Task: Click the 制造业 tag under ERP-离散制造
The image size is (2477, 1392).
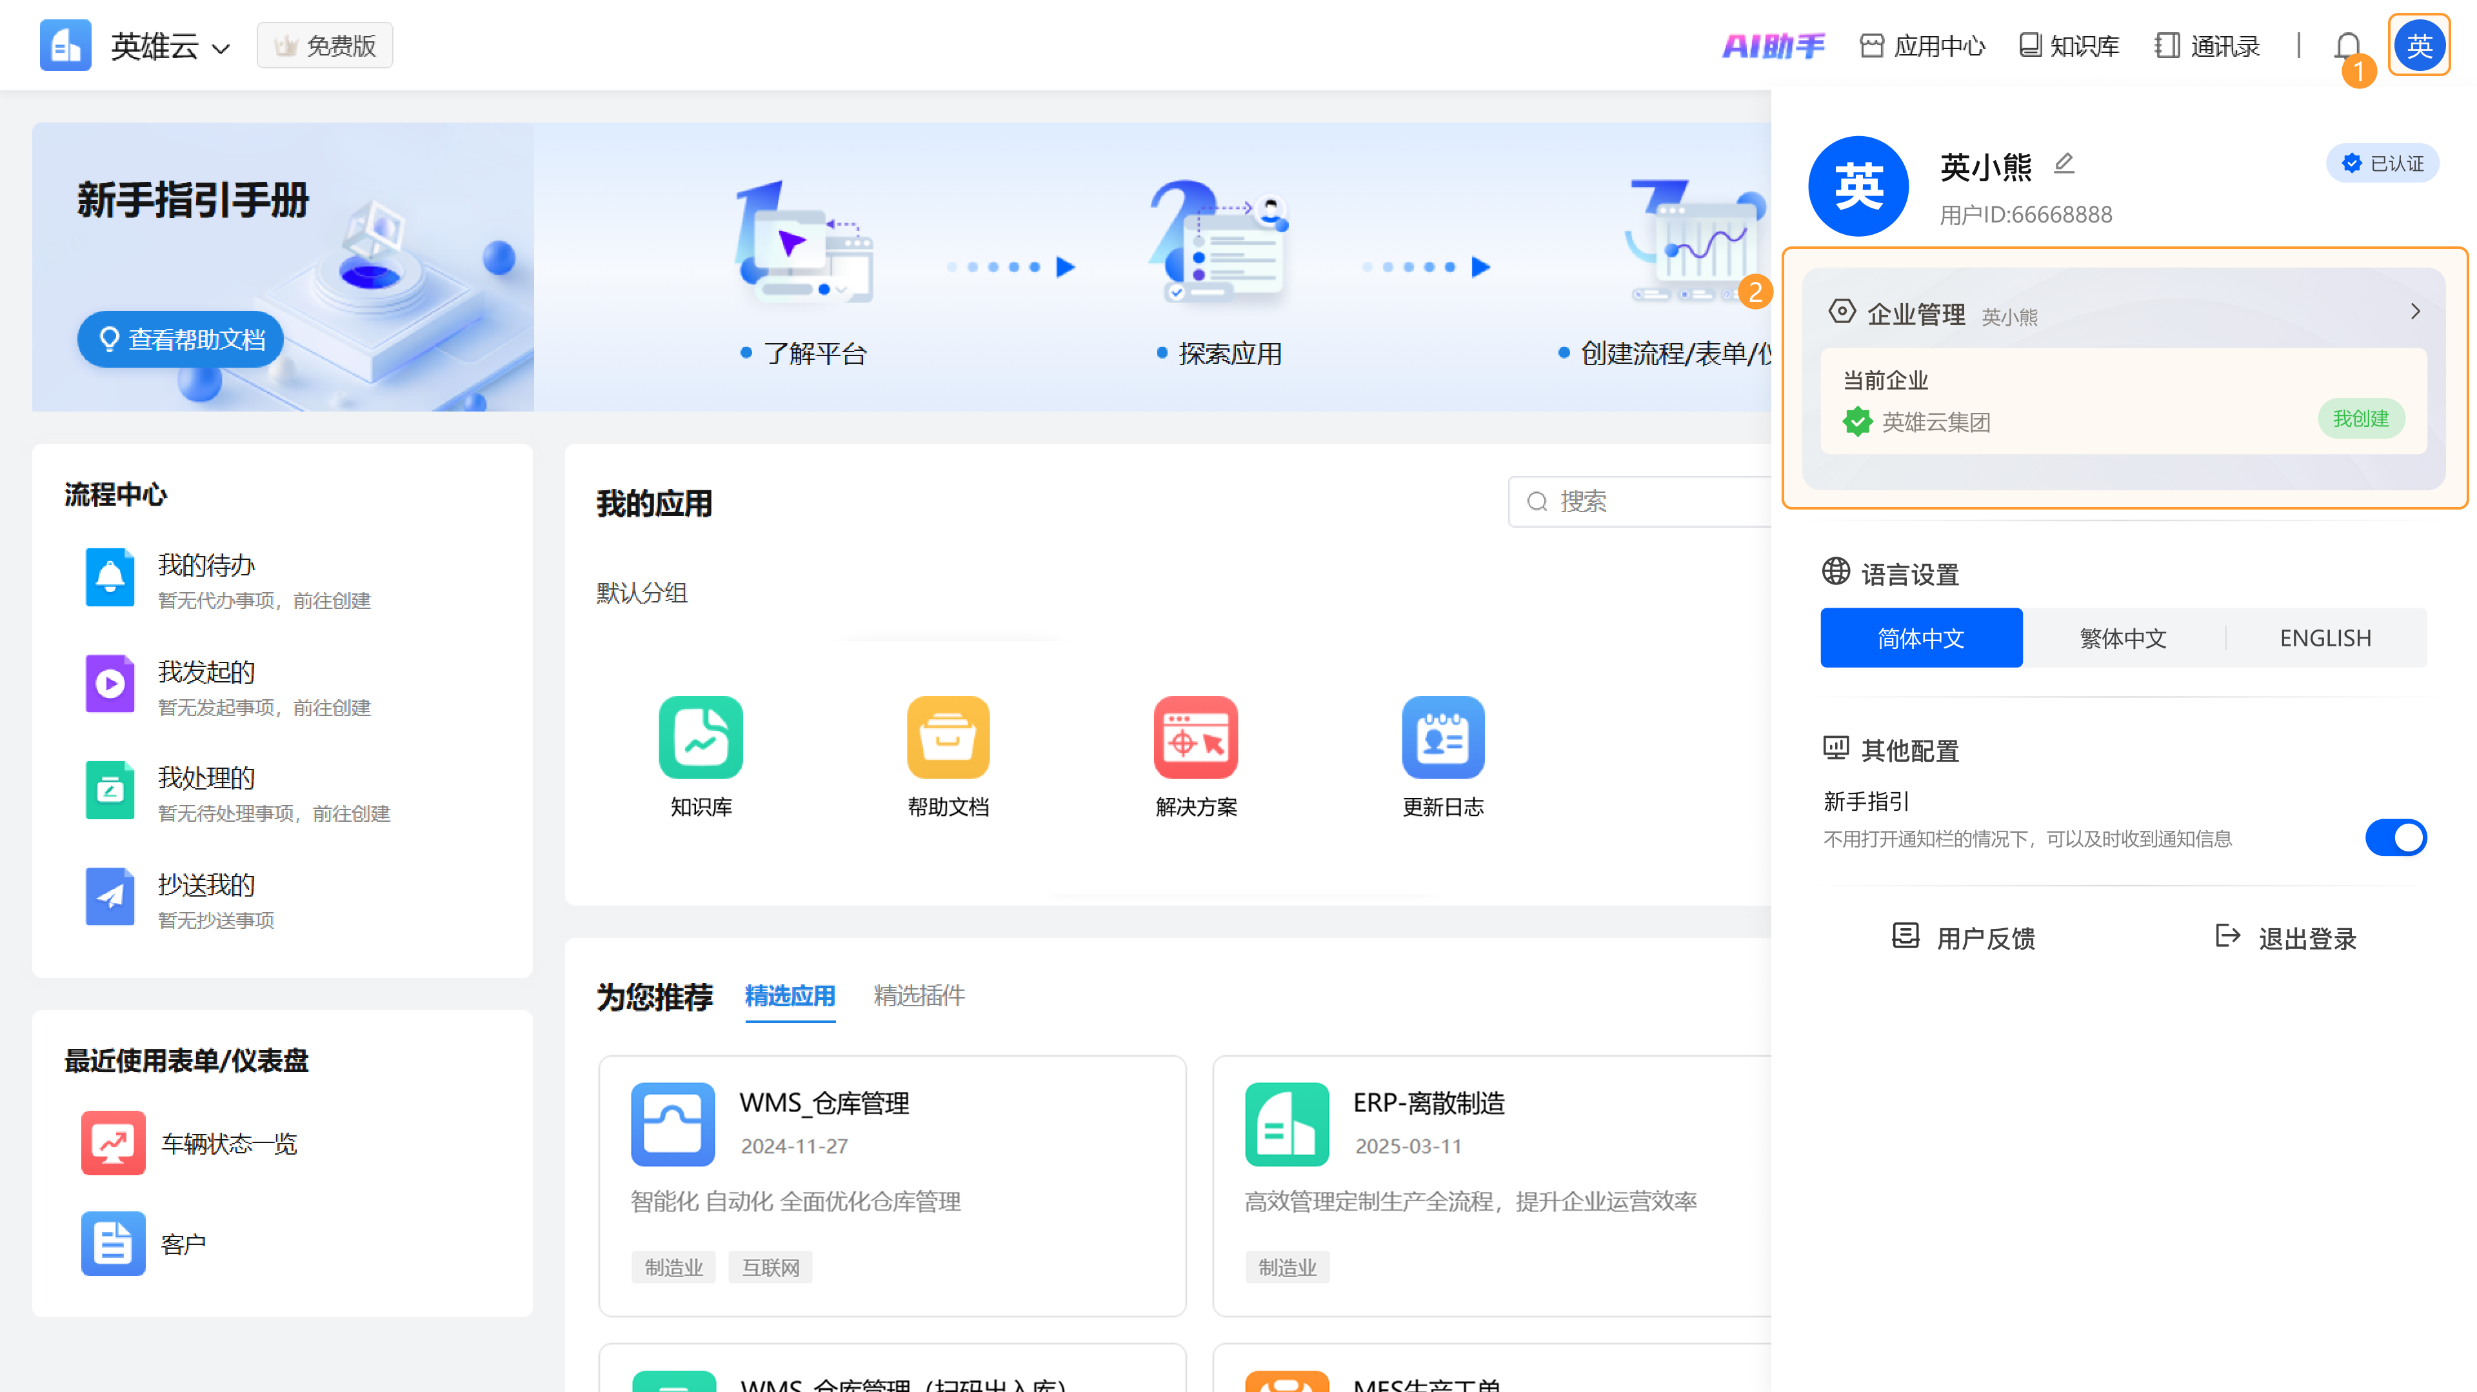Action: click(x=1287, y=1267)
